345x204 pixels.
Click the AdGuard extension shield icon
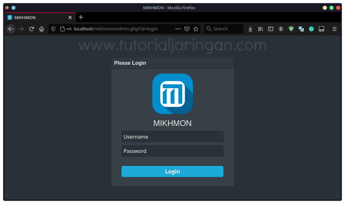click(291, 29)
